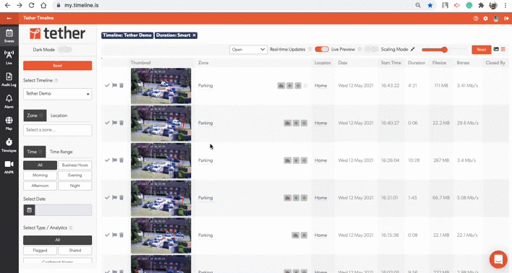The image size is (512, 273).
Task: Open Chrome extensions puzzle icon
Action: (481, 5)
